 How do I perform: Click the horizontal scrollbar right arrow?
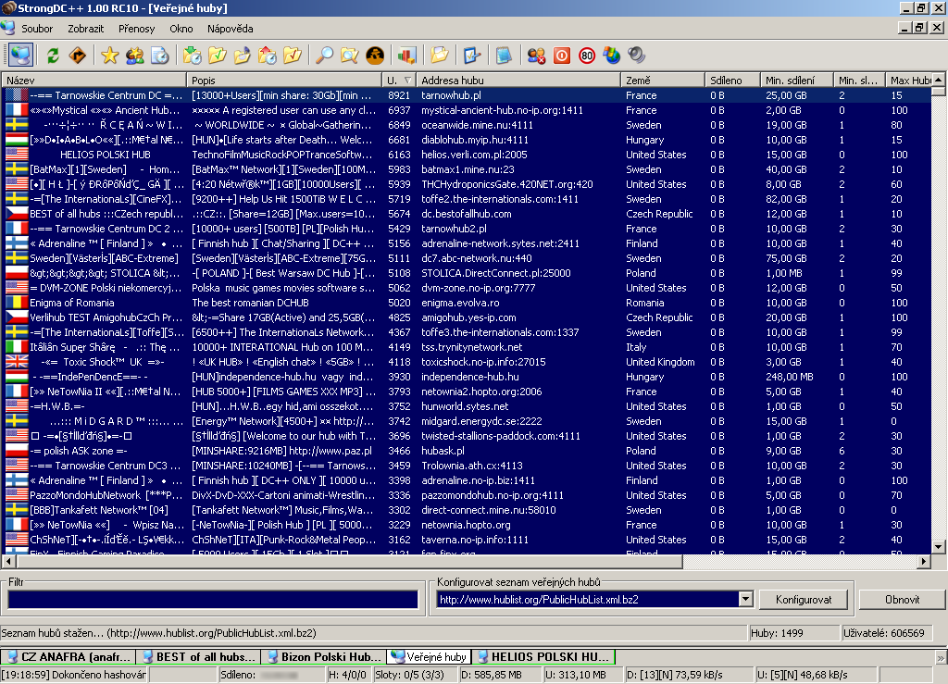tap(924, 561)
